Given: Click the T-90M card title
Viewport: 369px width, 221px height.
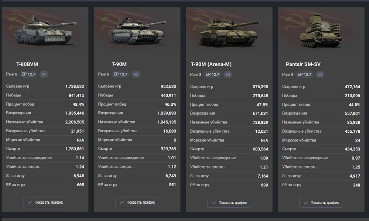Looking at the screenshot, I should pos(119,64).
